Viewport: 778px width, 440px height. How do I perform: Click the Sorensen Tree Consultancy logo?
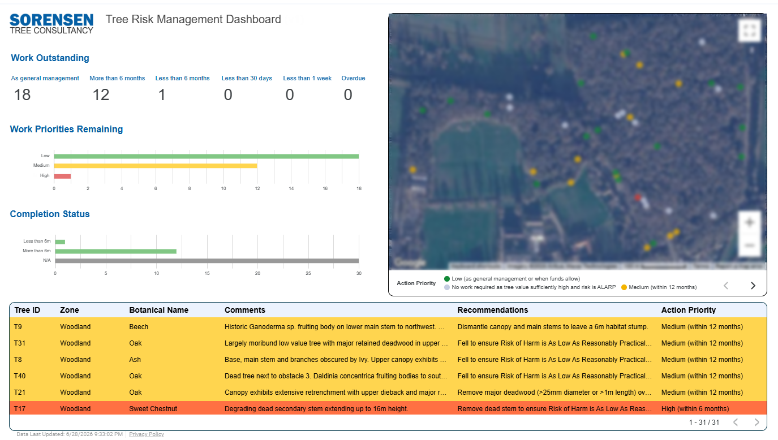(51, 24)
